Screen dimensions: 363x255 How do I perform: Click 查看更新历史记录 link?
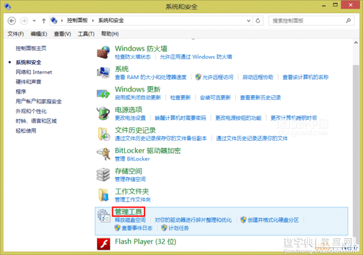(260, 98)
